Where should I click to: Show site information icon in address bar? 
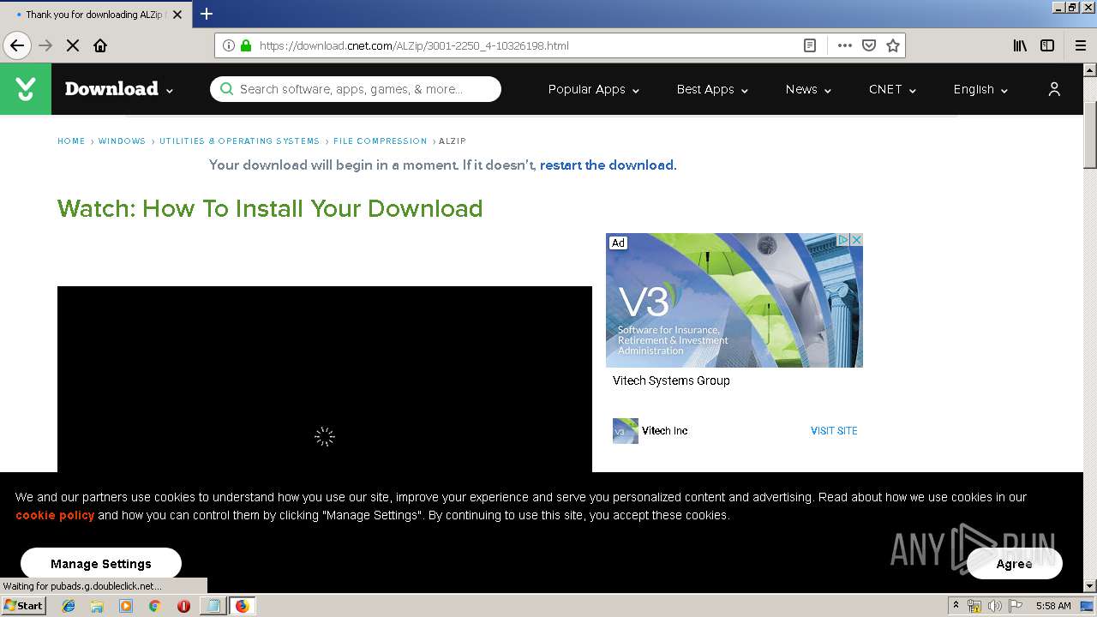[x=229, y=45]
